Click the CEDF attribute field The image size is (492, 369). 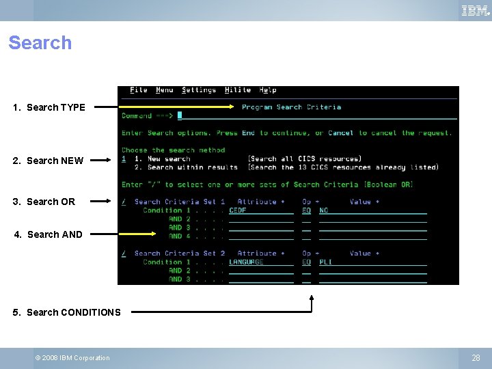pos(261,210)
